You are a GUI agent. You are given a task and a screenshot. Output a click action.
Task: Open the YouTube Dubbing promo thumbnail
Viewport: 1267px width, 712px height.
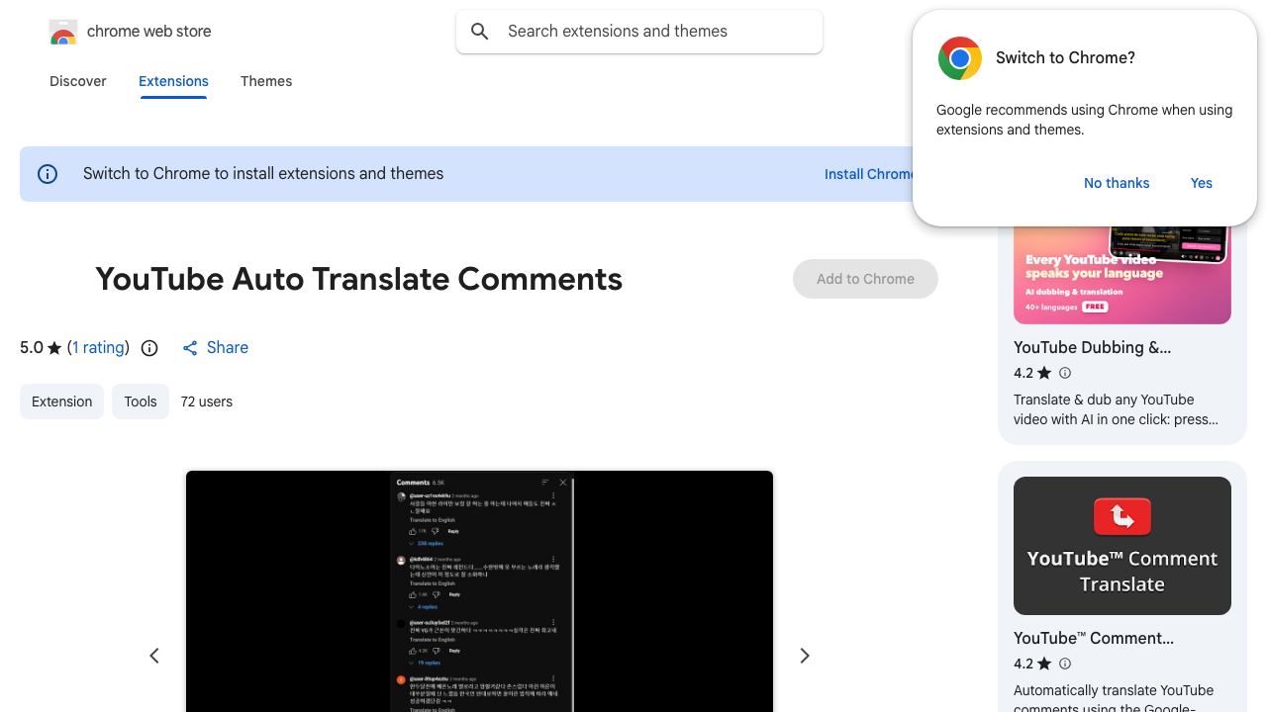click(x=1122, y=274)
